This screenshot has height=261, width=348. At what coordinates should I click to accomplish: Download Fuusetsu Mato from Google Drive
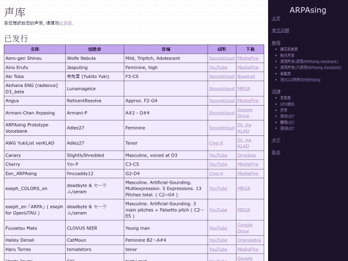(x=245, y=228)
